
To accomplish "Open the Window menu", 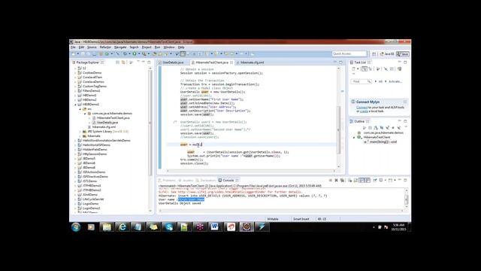I will click(169, 47).
